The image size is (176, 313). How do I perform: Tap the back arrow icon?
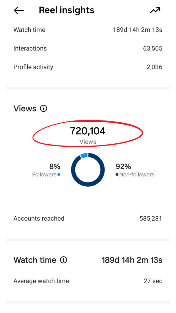pos(19,11)
